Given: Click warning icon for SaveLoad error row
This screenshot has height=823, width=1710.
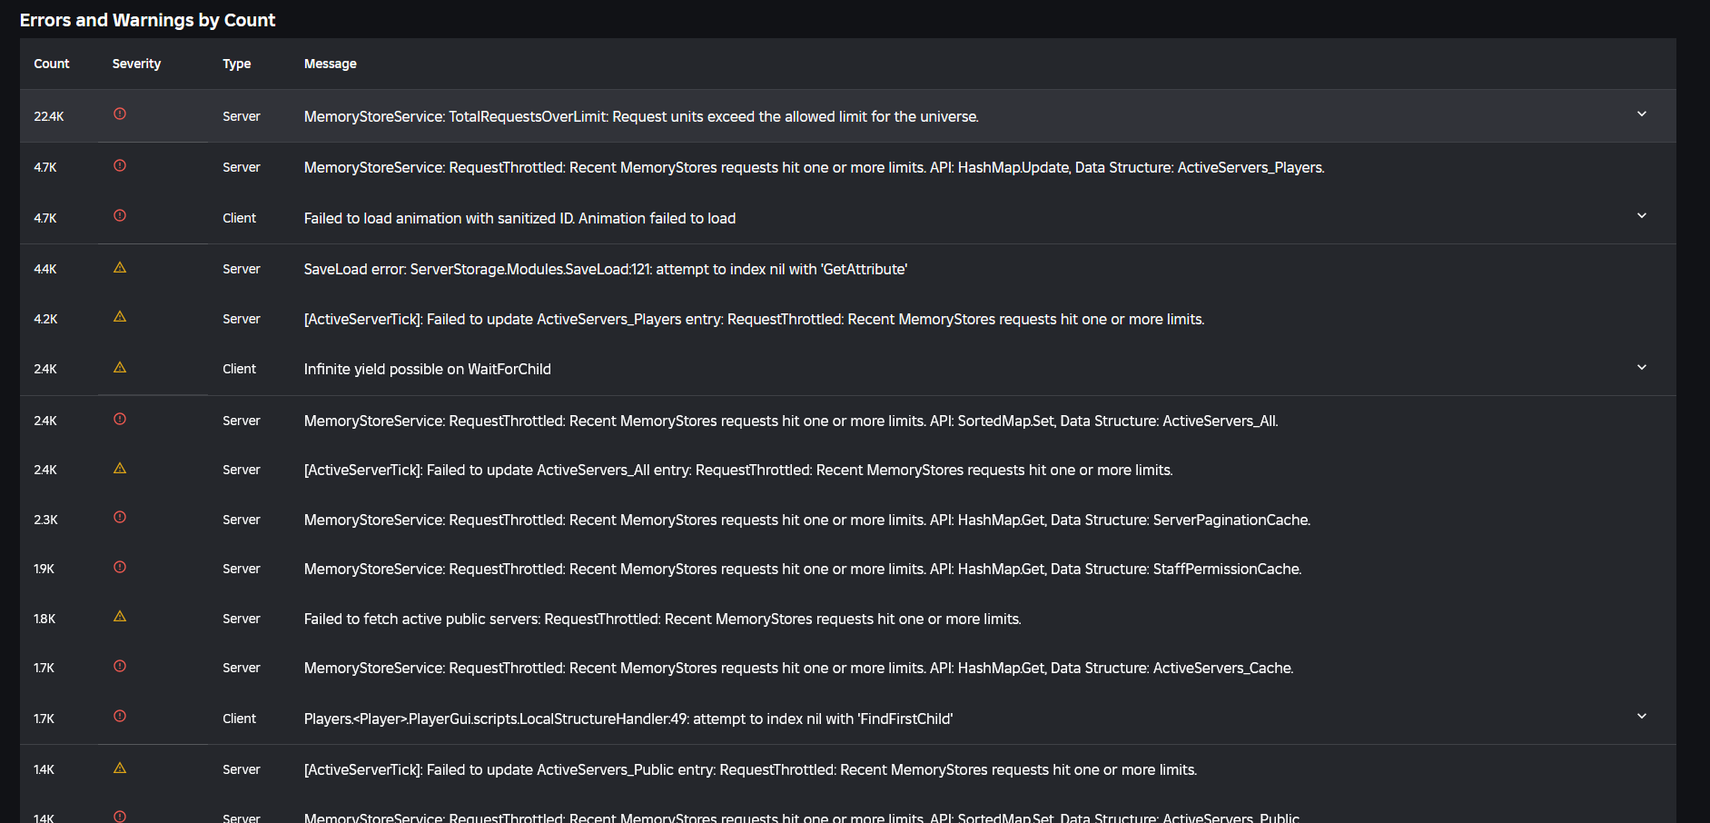Looking at the screenshot, I should coord(120,267).
